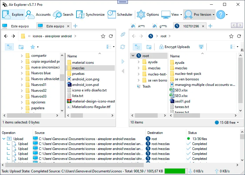245x175 pixels.
Task: Close the 102701296 tab
Action: [x=203, y=26]
